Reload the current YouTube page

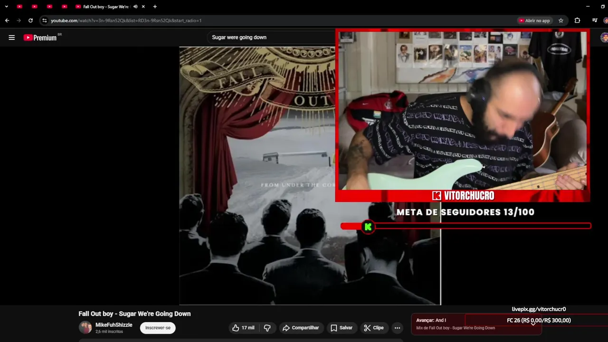(30, 20)
